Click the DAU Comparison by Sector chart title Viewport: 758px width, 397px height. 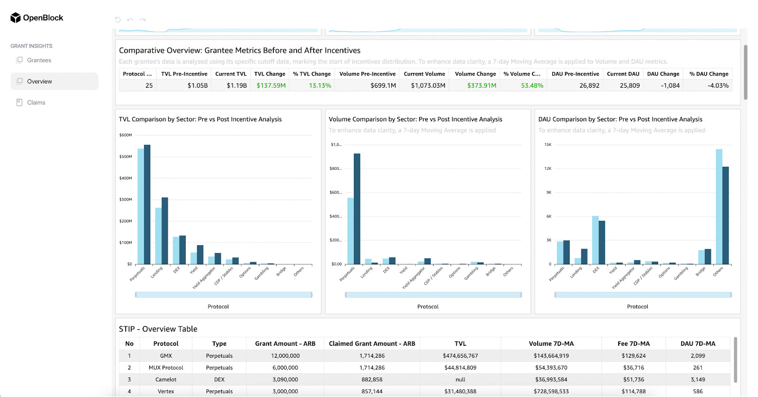(x=620, y=119)
